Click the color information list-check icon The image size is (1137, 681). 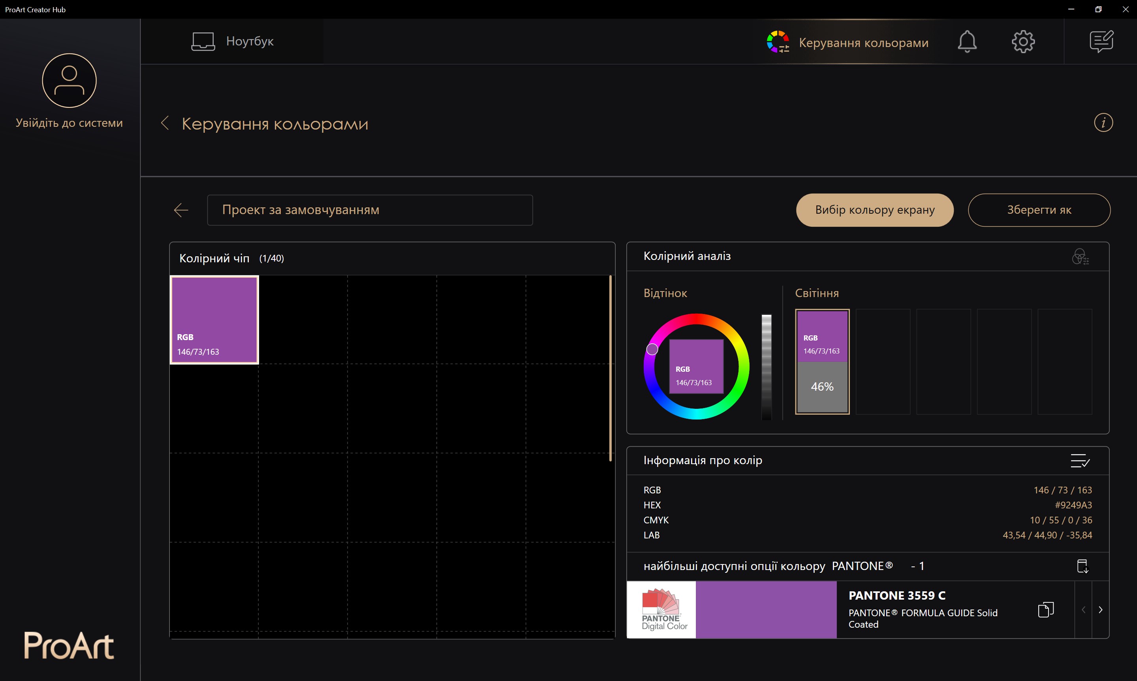1080,460
